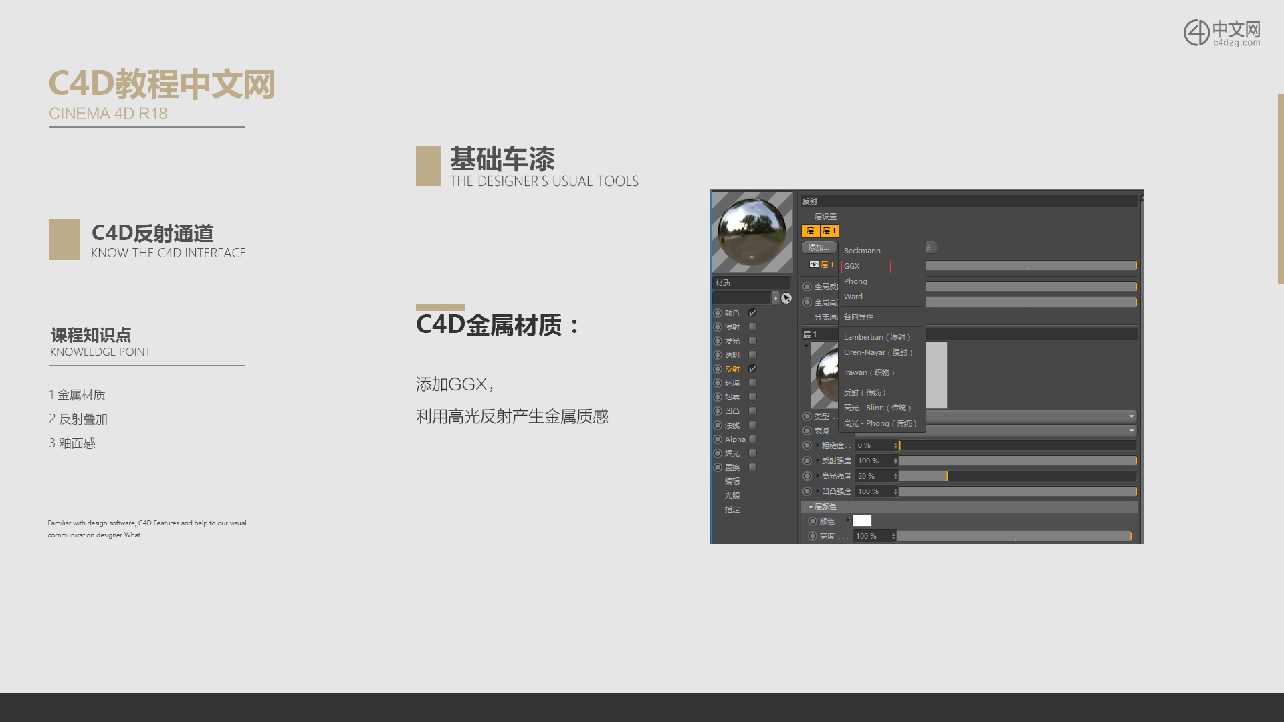1284x722 pixels.
Task: Click the keyframe dot beside 衰减
Action: (807, 431)
